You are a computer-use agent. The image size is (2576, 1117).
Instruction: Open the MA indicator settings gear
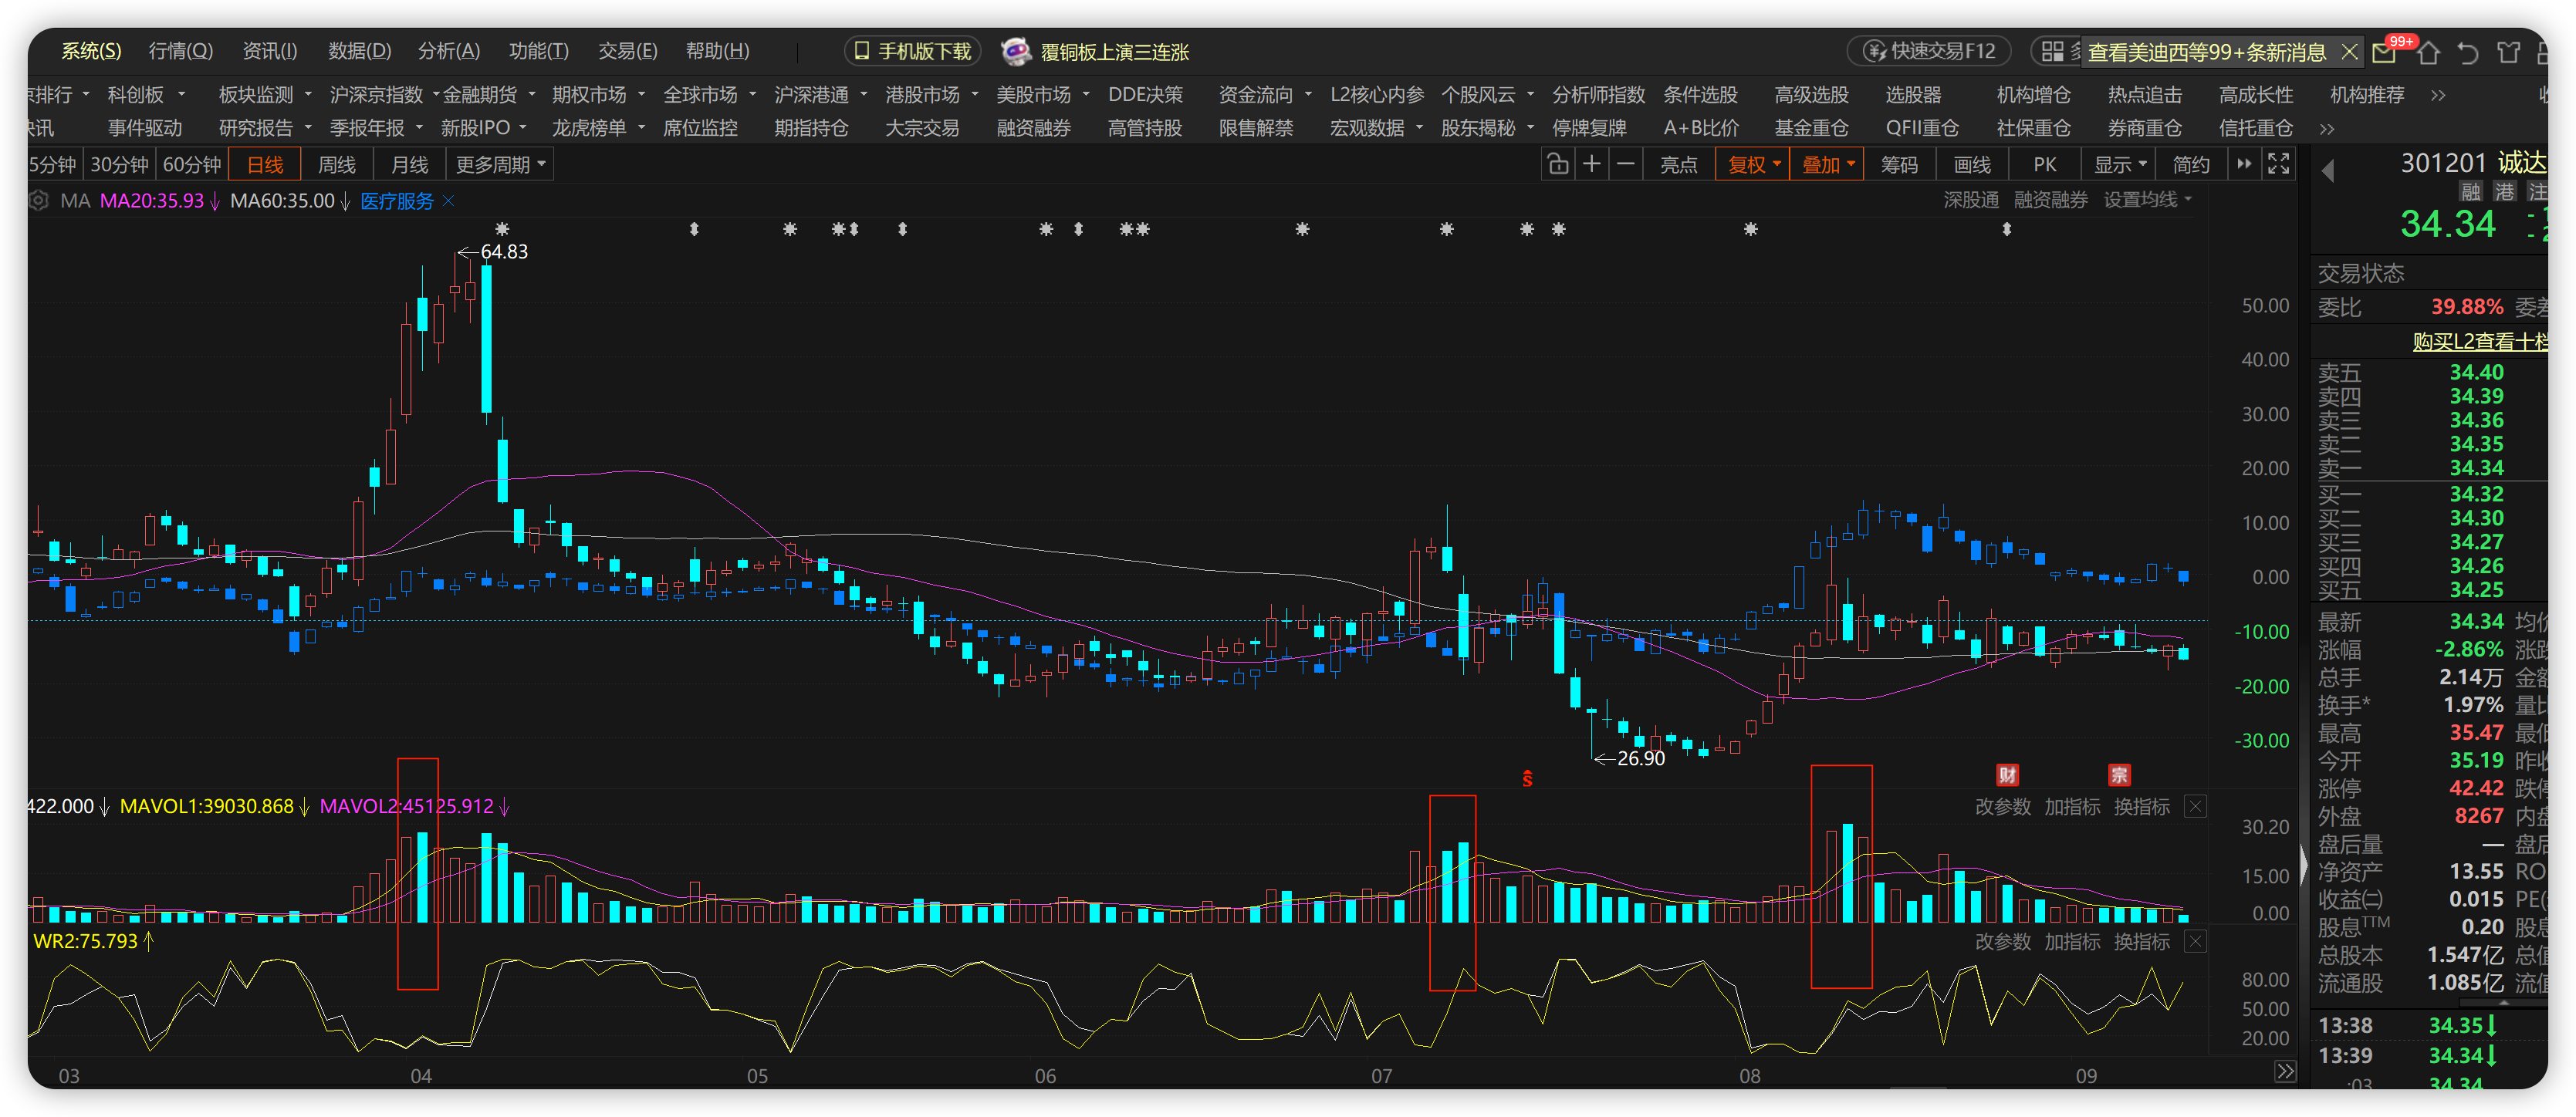pos(39,201)
